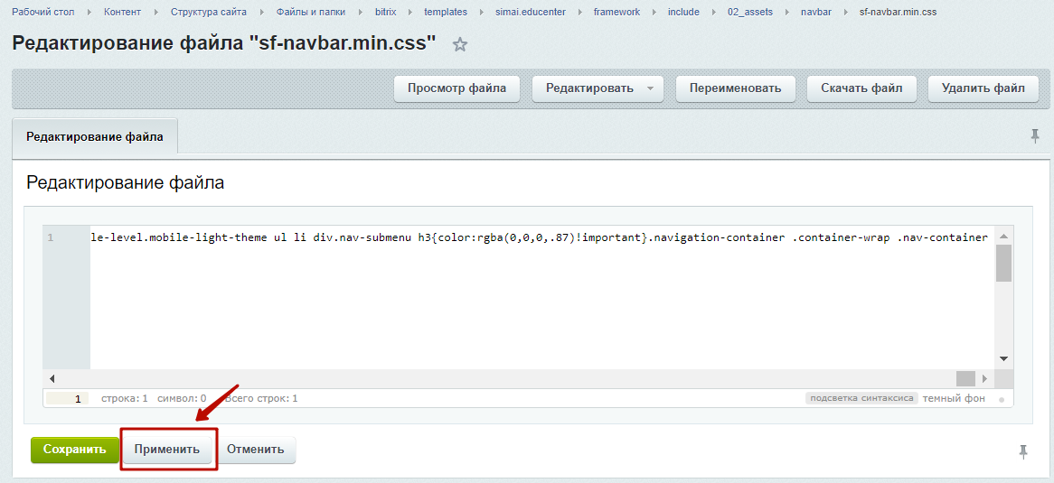Open the navbar folder breadcrumb
This screenshot has height=483, width=1054.
coord(815,13)
